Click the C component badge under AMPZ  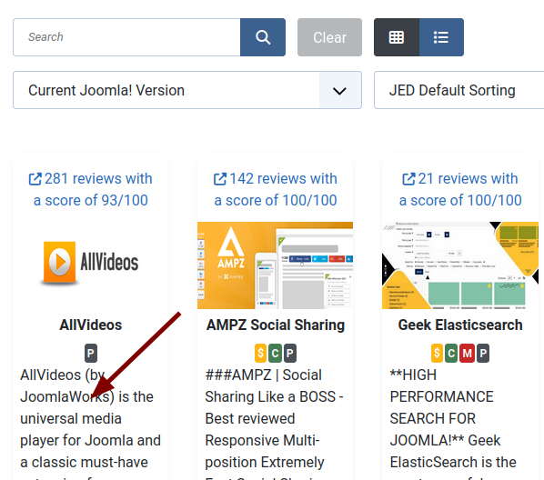pyautogui.click(x=275, y=354)
